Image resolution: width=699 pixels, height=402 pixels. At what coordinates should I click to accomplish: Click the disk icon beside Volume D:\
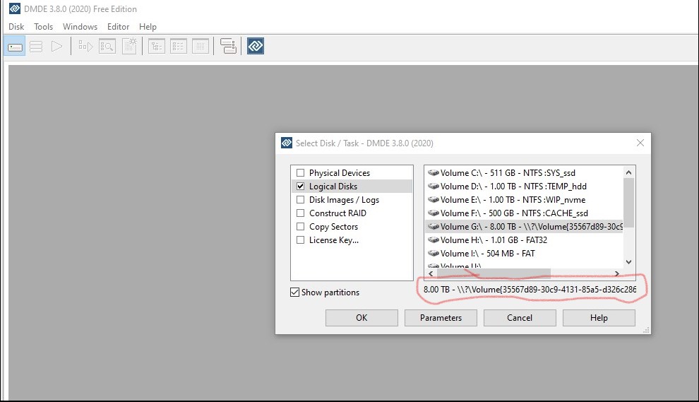point(433,186)
